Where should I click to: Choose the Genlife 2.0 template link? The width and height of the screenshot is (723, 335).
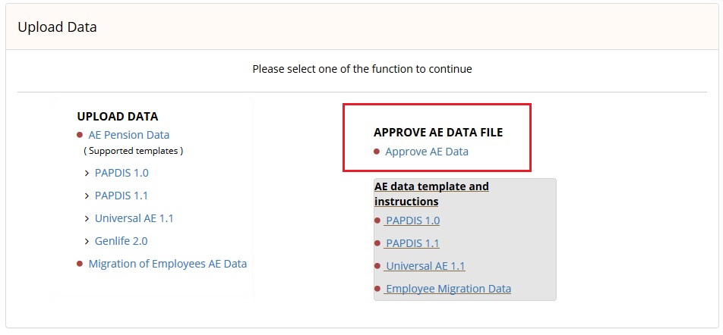point(122,241)
